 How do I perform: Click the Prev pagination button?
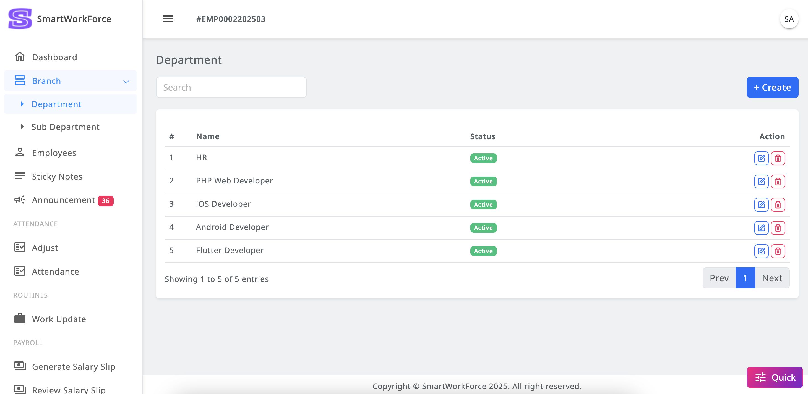pyautogui.click(x=719, y=278)
